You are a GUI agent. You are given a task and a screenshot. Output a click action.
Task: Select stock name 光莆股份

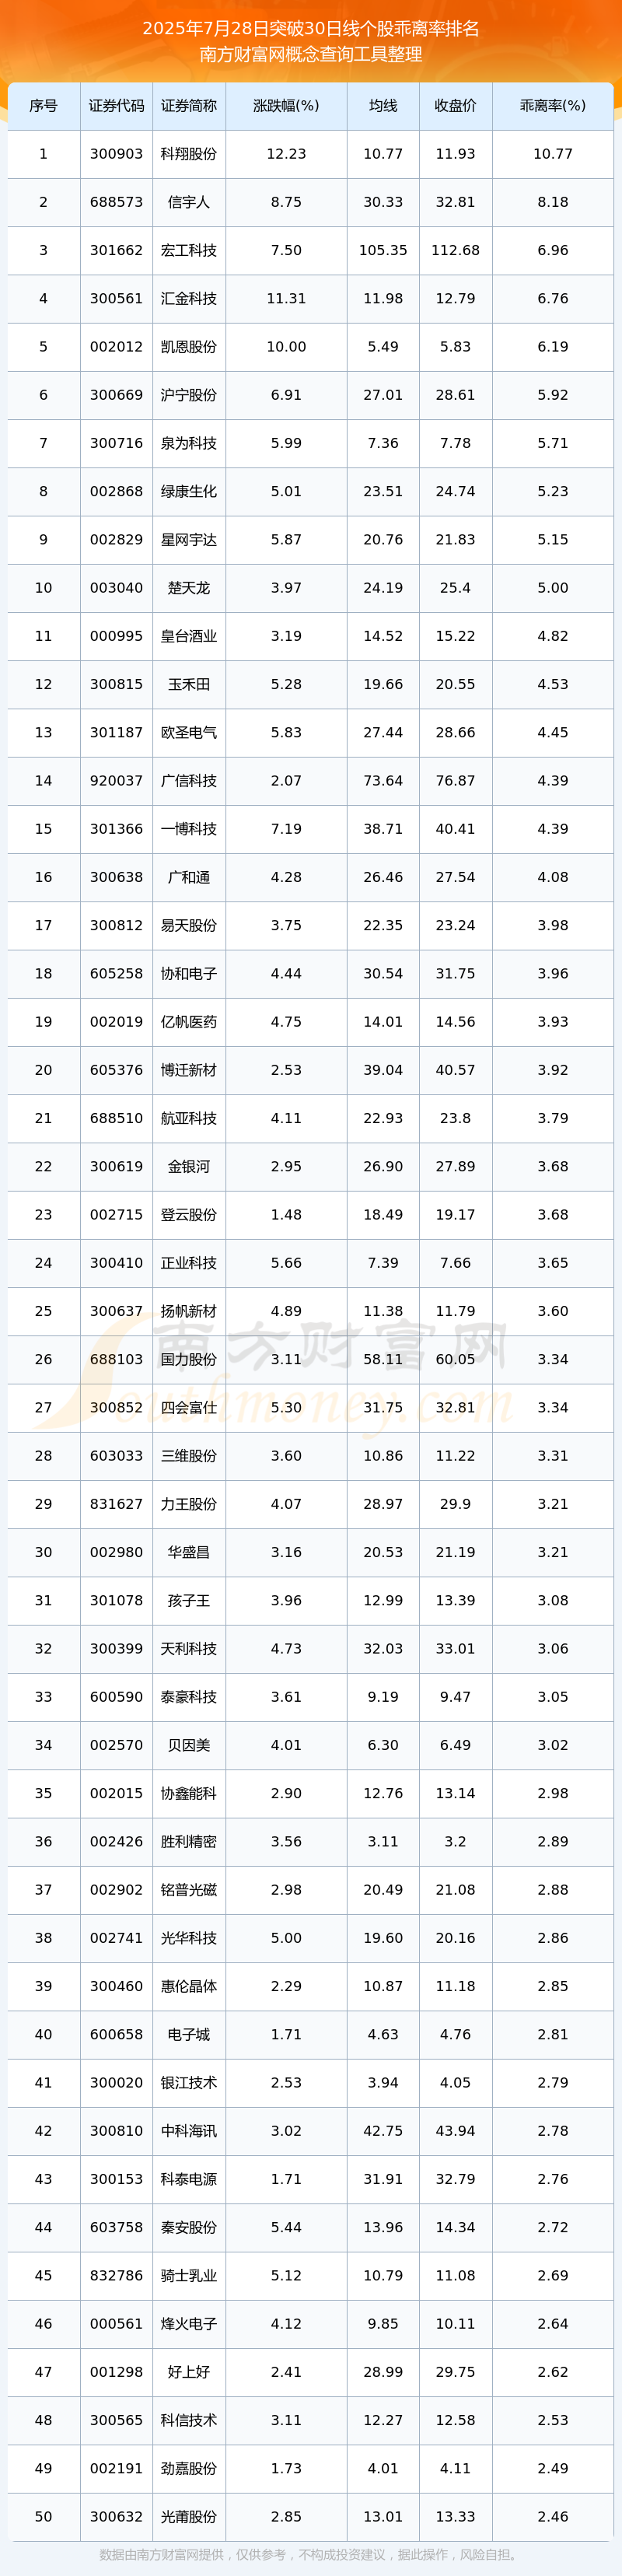(x=189, y=2518)
